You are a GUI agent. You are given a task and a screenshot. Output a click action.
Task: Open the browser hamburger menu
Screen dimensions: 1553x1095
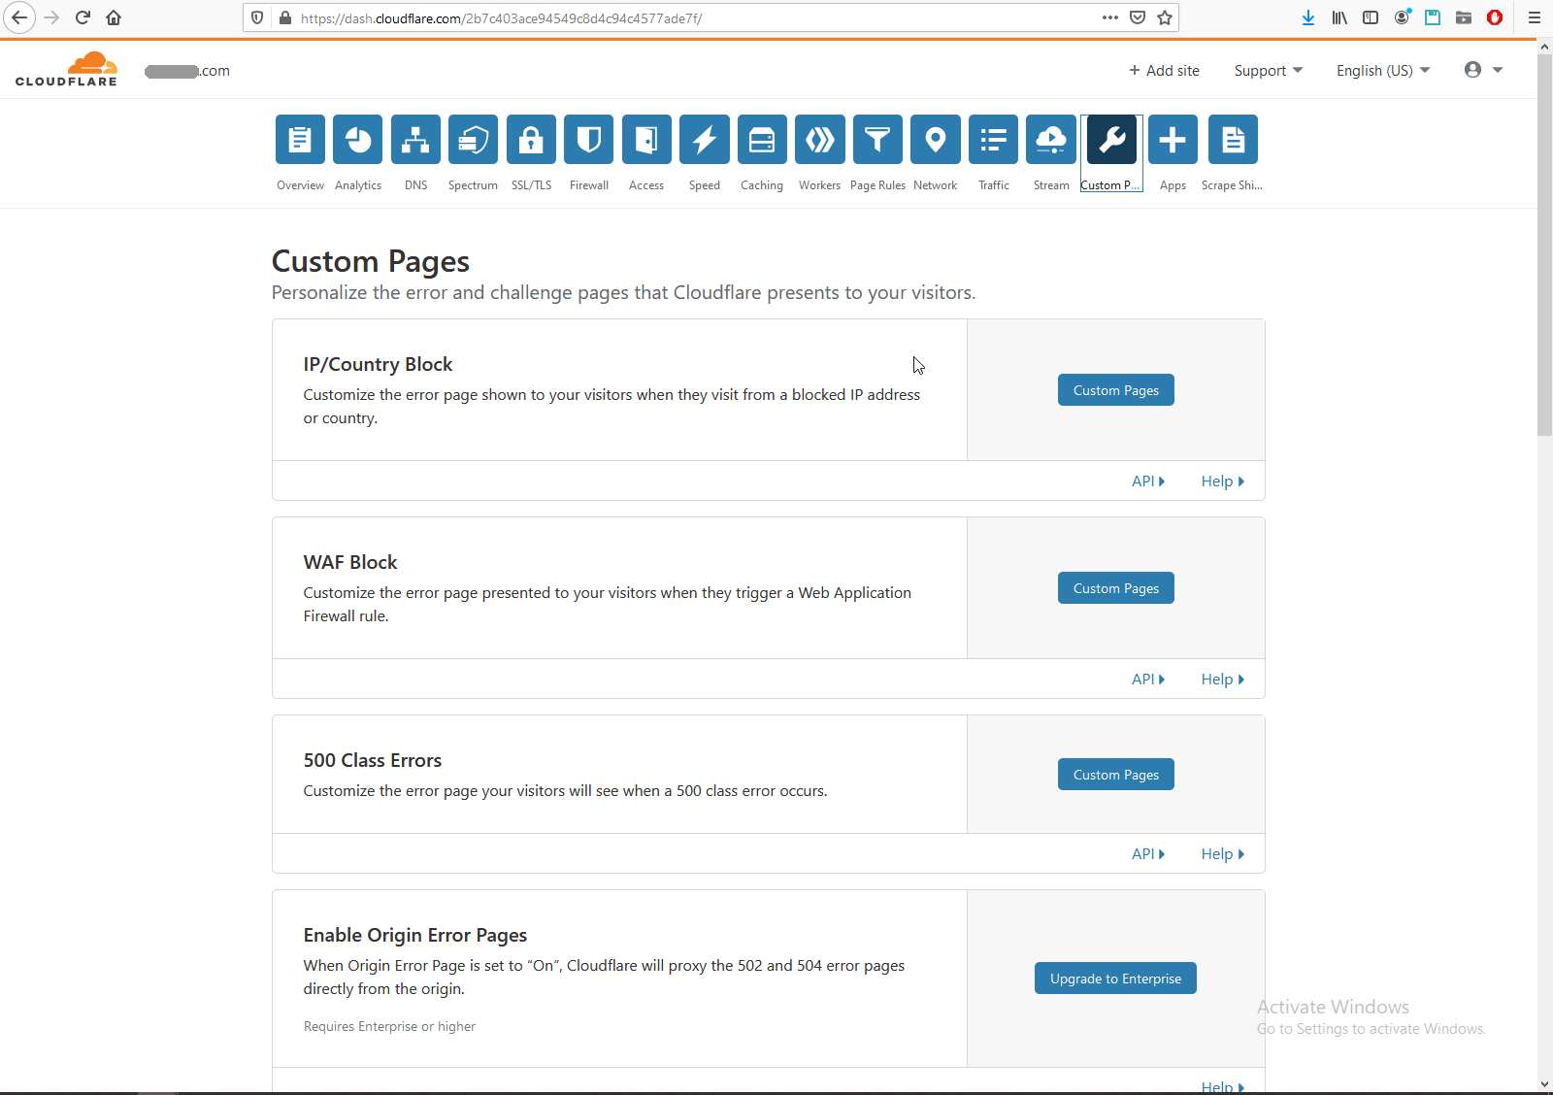(1535, 17)
